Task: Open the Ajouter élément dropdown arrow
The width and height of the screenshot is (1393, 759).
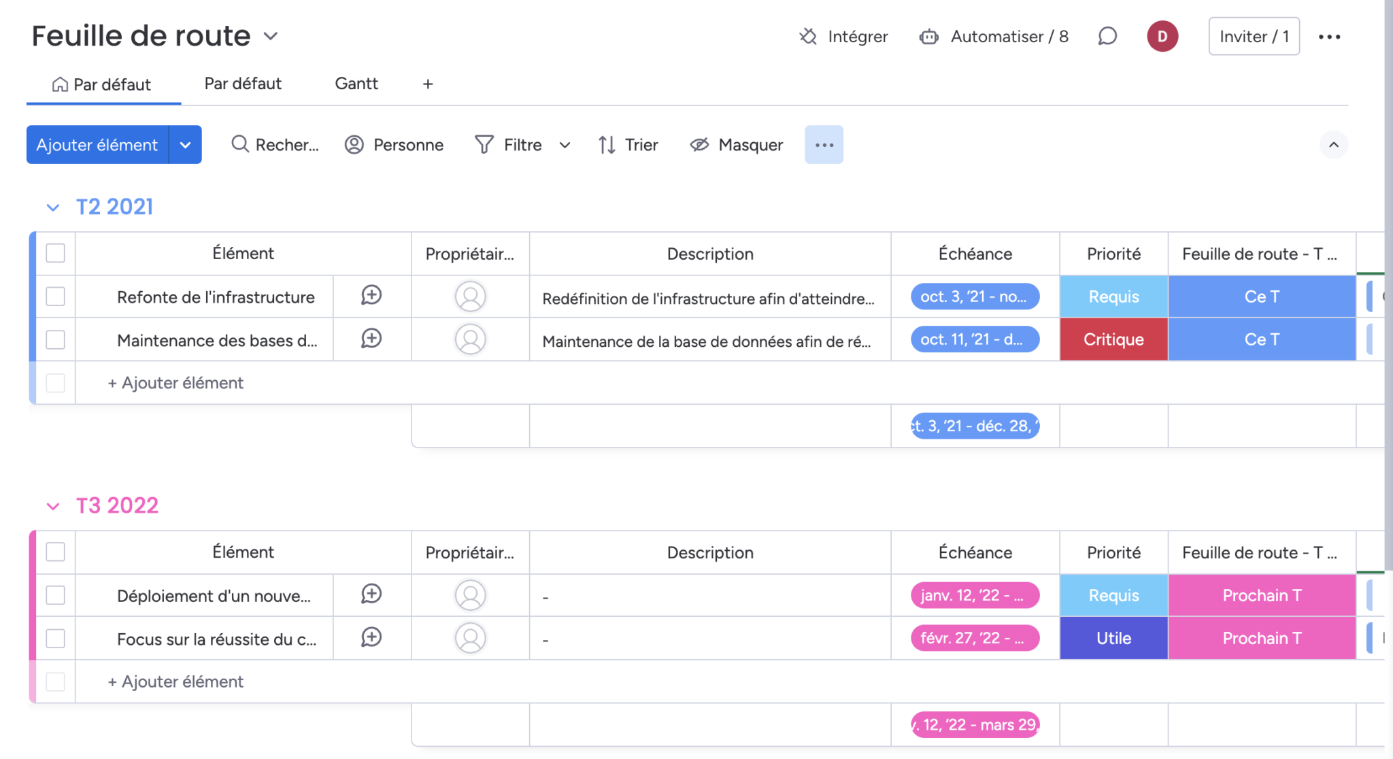Action: tap(184, 144)
